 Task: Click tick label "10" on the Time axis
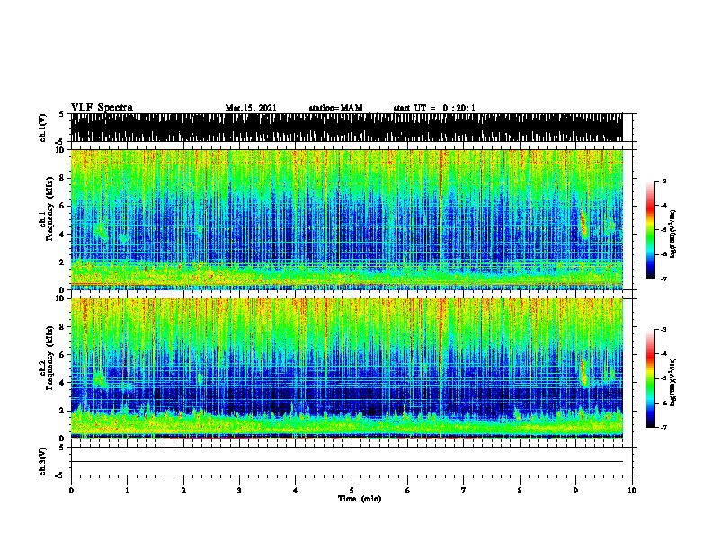[x=632, y=491]
